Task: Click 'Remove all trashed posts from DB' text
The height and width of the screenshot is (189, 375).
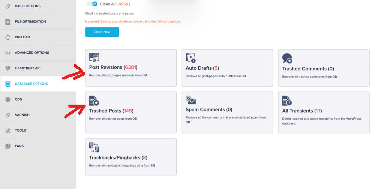Action: [x=113, y=118]
